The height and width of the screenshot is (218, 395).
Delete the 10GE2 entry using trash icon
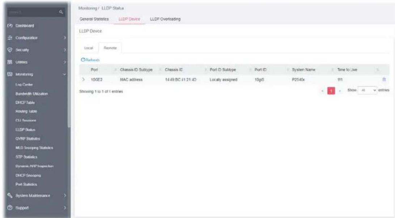384,80
